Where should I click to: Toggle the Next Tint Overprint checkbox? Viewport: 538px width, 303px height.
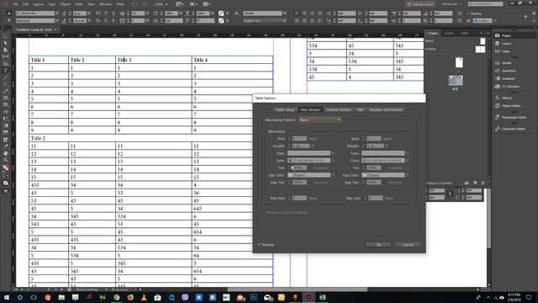click(386, 167)
